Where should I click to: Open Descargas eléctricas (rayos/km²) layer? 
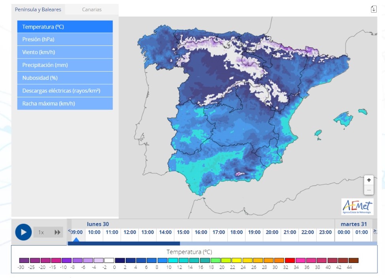click(x=65, y=91)
